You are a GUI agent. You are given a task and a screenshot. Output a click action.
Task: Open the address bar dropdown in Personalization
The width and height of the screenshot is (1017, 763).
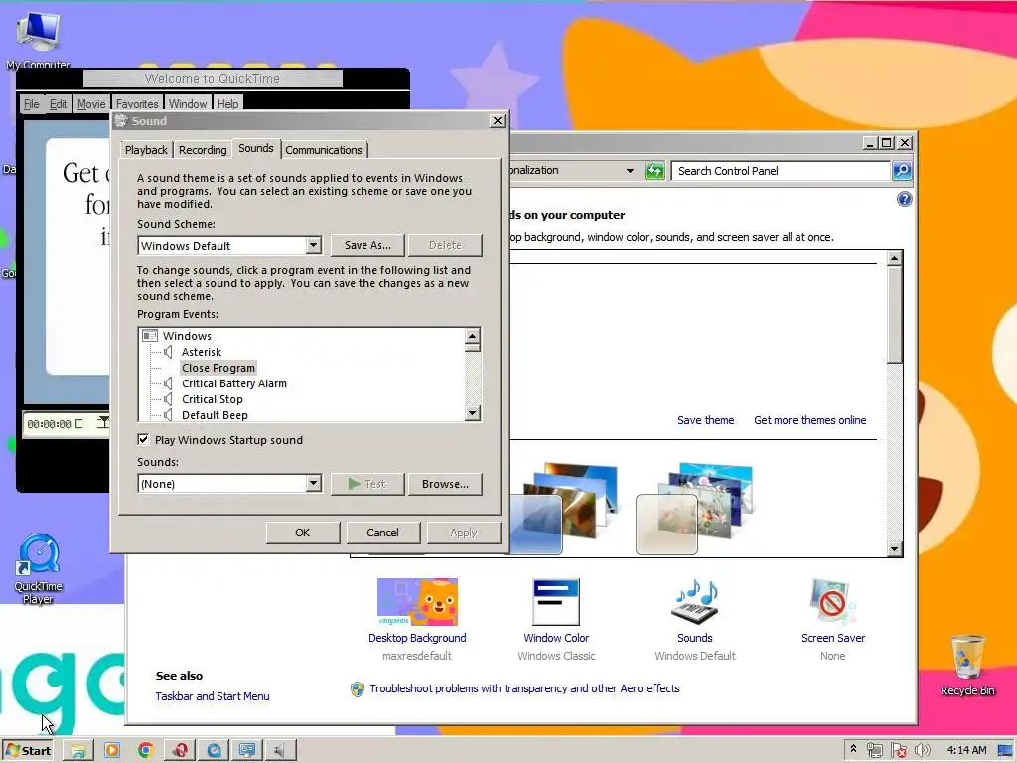(629, 171)
